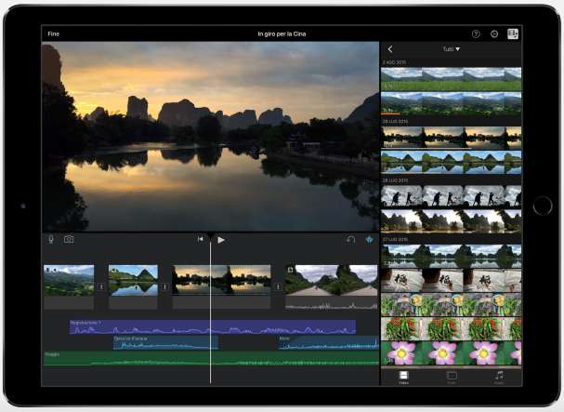This screenshot has height=412, width=564.
Task: Go back in the media browser
Action: [390, 49]
